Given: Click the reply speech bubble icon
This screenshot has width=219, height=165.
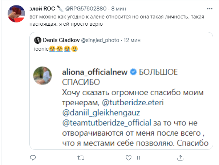Looking at the screenshot, I should (x=33, y=158).
